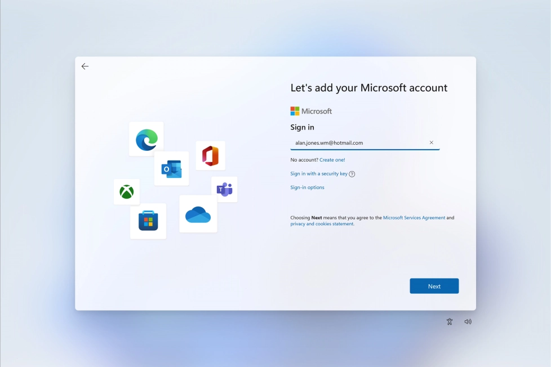Click the back arrow
551x367 pixels.
[x=85, y=66]
